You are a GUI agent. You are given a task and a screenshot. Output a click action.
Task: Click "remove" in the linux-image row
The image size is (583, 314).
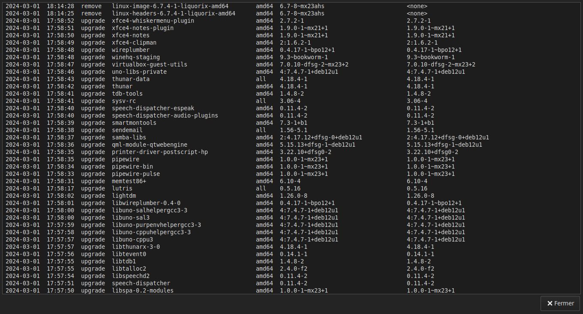[91, 6]
